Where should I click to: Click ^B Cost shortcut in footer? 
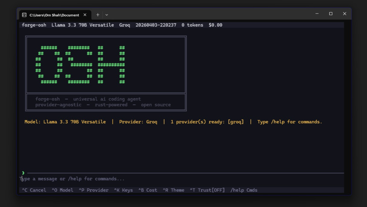148,190
